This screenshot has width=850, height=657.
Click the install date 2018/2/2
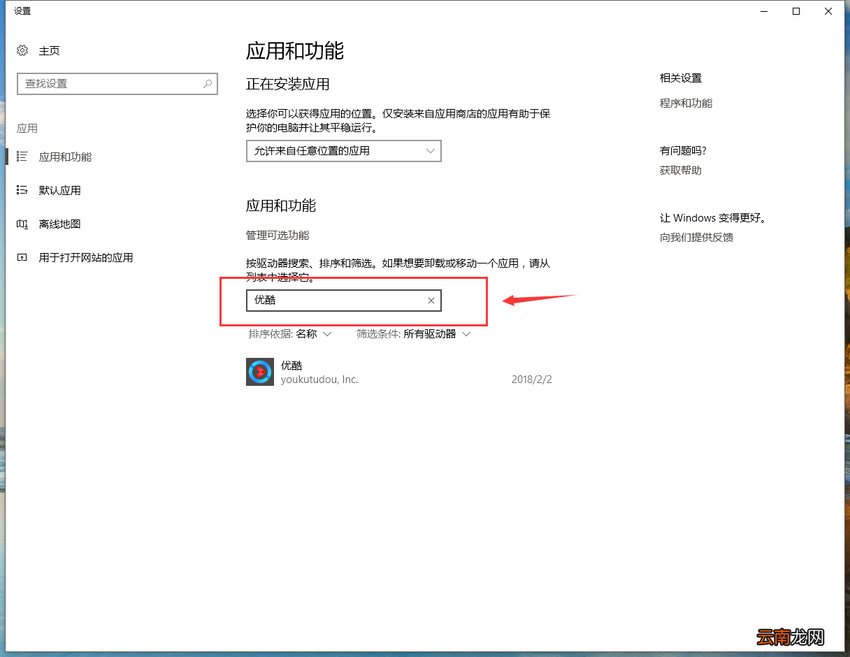tap(532, 380)
